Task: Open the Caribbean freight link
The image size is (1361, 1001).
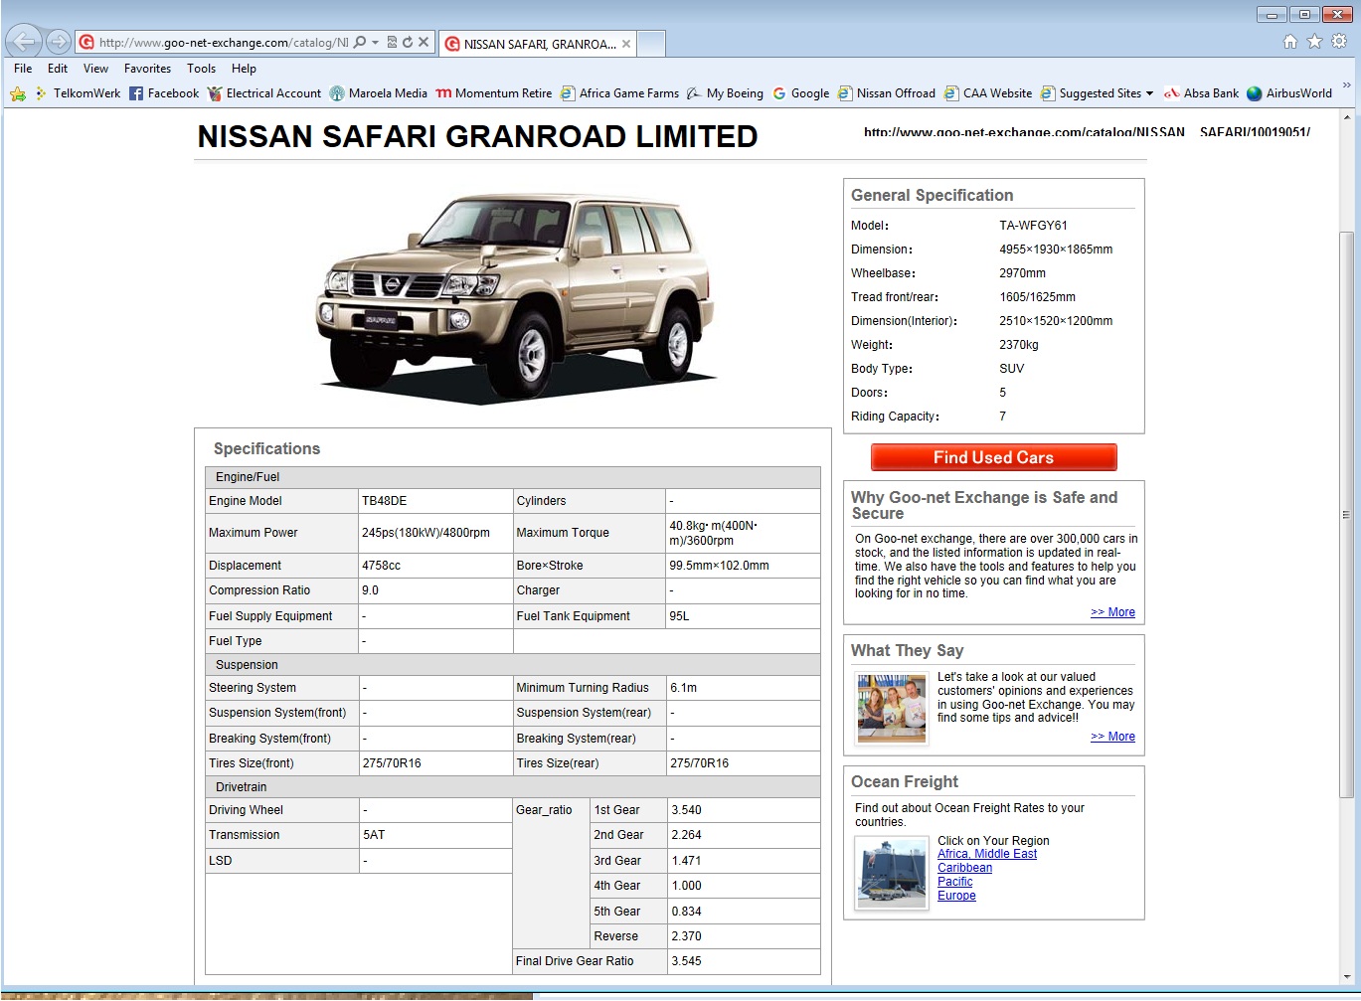Action: [x=964, y=868]
